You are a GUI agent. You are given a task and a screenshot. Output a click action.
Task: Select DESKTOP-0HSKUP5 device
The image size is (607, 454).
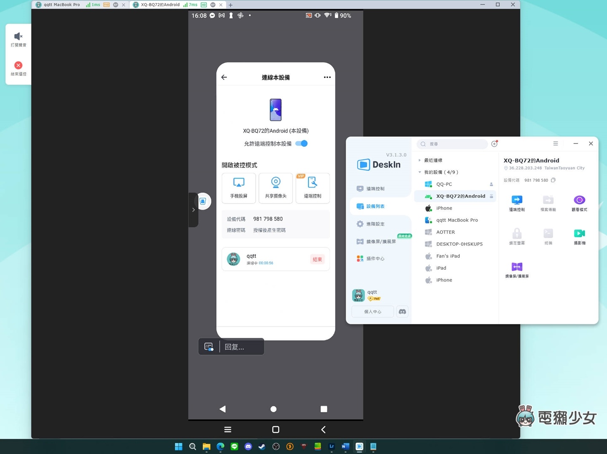[455, 244]
